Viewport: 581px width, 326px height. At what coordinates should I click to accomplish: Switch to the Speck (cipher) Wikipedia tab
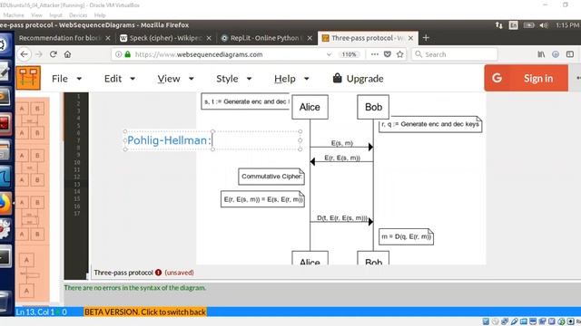point(166,38)
